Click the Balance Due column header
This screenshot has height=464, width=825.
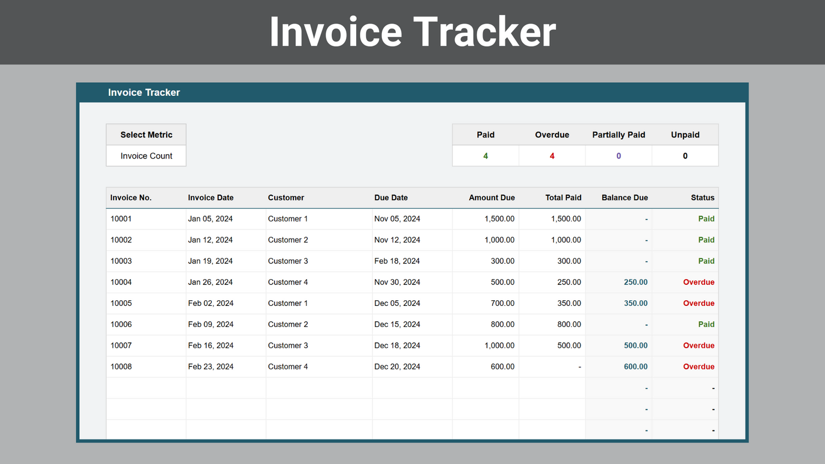[625, 197]
